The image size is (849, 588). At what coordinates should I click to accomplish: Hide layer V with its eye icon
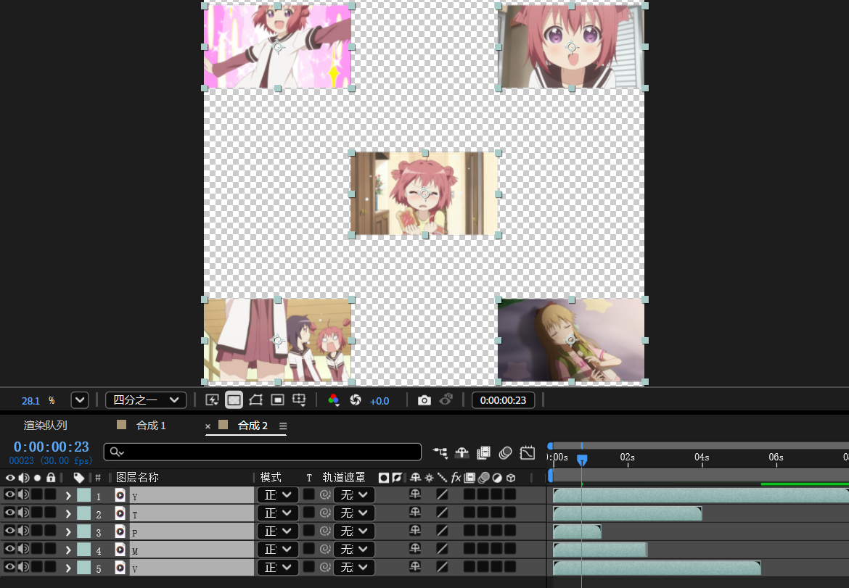pyautogui.click(x=9, y=567)
